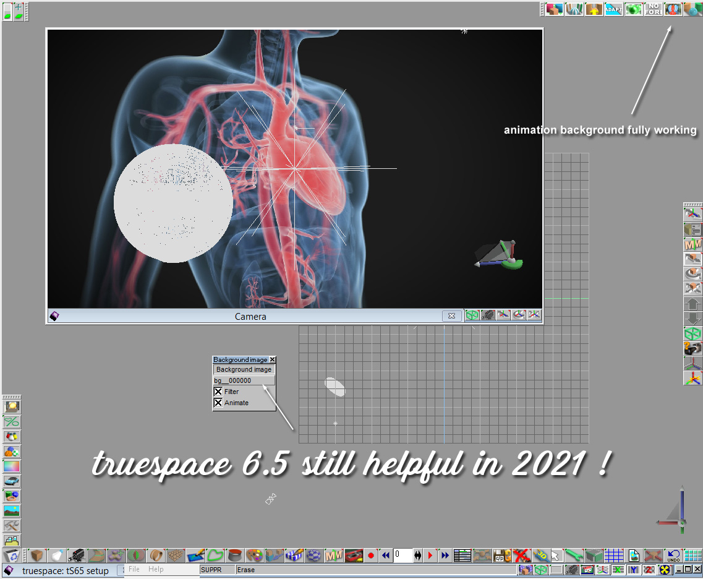The width and height of the screenshot is (703, 579).
Task: Rewind animation to previous keyframe
Action: 385,555
